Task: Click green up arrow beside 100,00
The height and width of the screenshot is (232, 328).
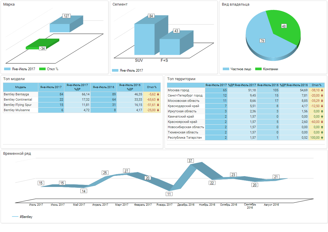Action: click(322, 138)
